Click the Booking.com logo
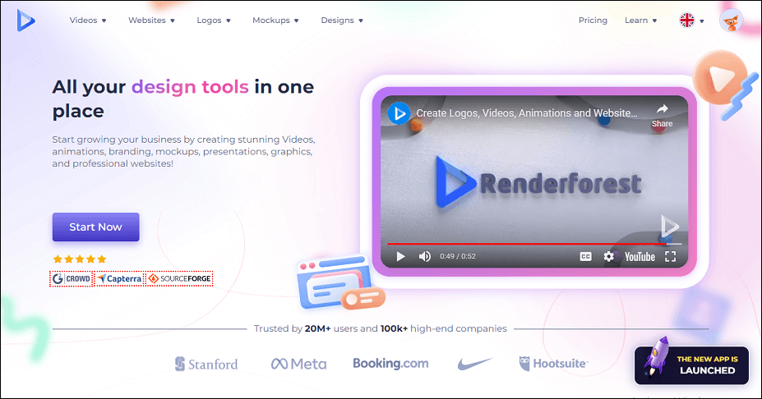 point(390,363)
